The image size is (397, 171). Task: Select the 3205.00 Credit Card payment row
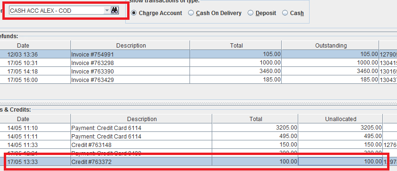click(198, 128)
